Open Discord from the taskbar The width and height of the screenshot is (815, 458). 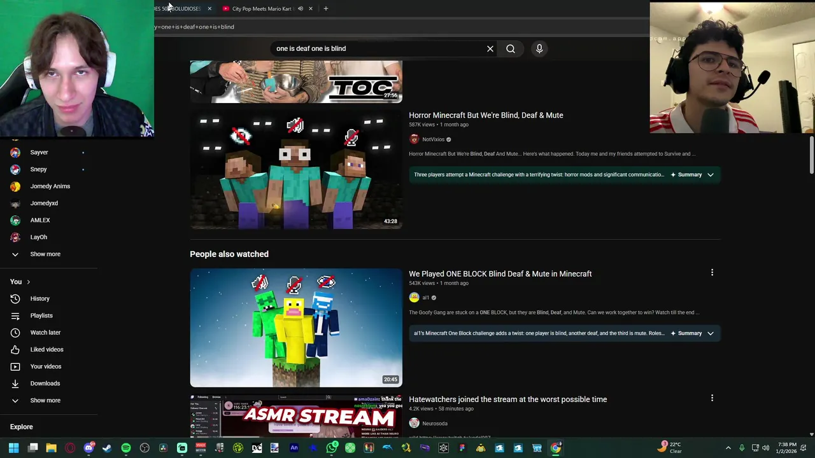point(89,448)
